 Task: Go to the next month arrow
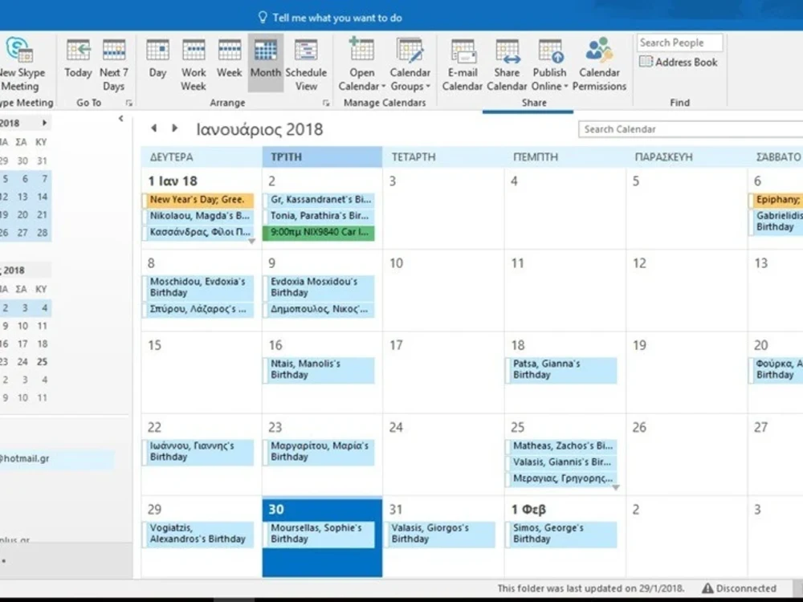(174, 128)
